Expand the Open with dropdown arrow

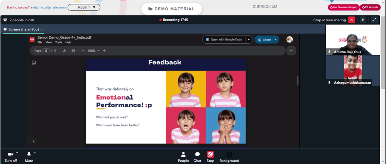point(249,39)
